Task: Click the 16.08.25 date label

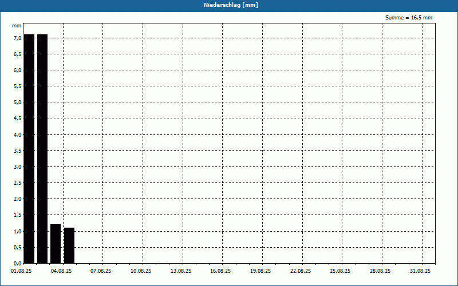Action: click(x=220, y=271)
